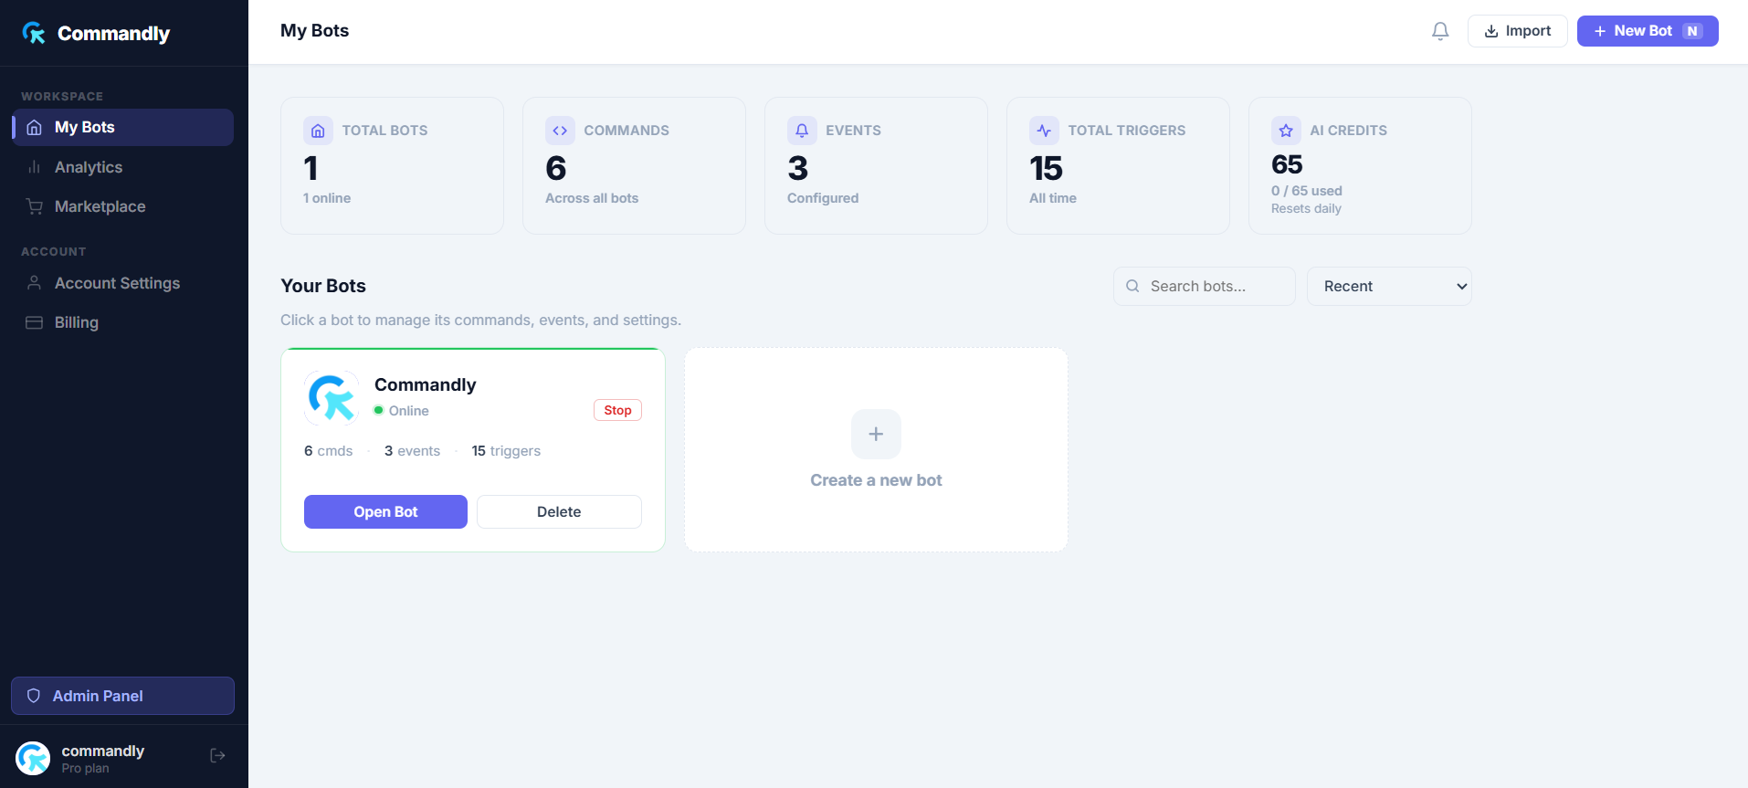
Task: Click the Billing card icon
Action: (x=34, y=322)
